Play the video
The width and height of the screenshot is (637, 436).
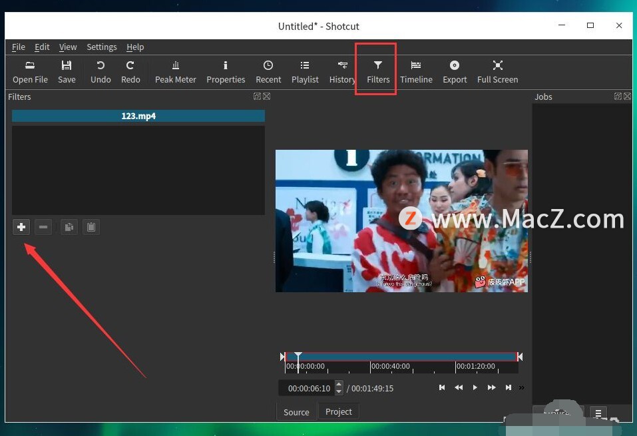pos(475,387)
